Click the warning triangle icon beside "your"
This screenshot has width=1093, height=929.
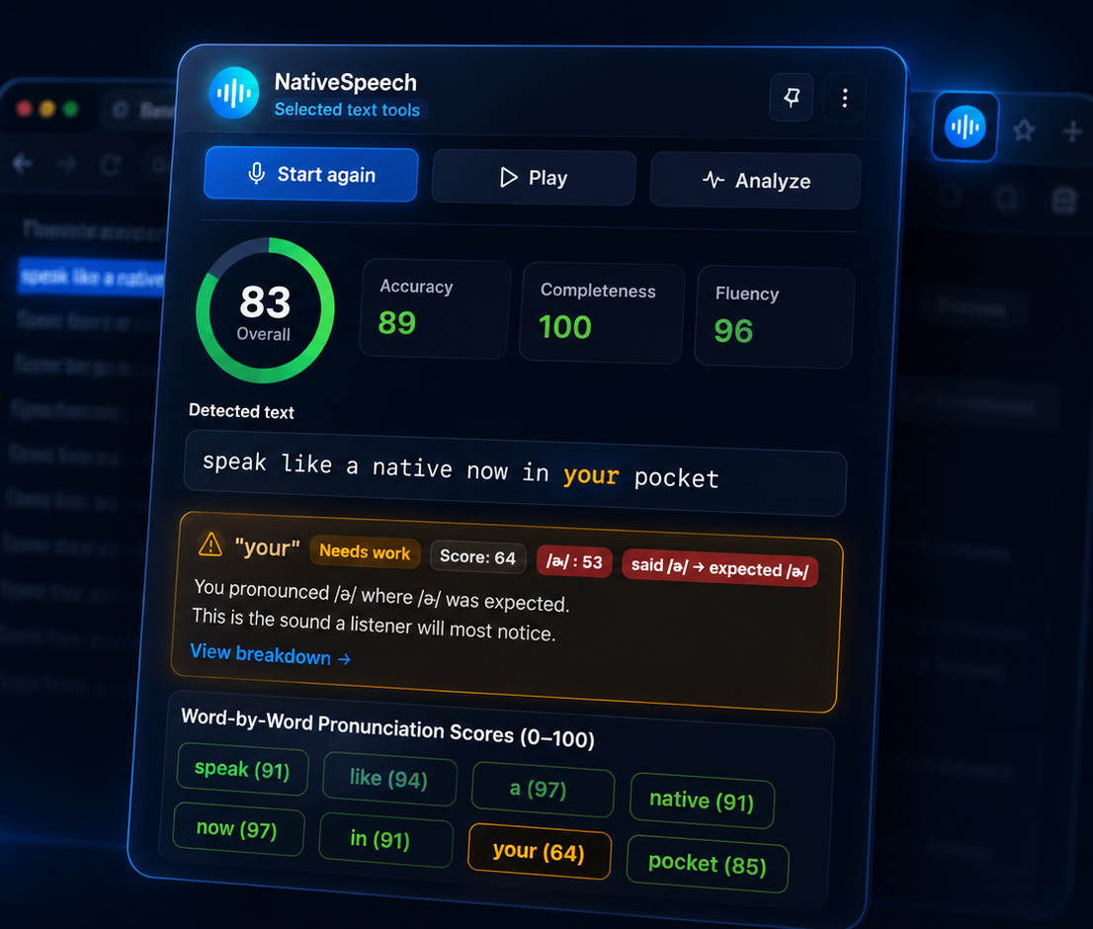click(210, 545)
